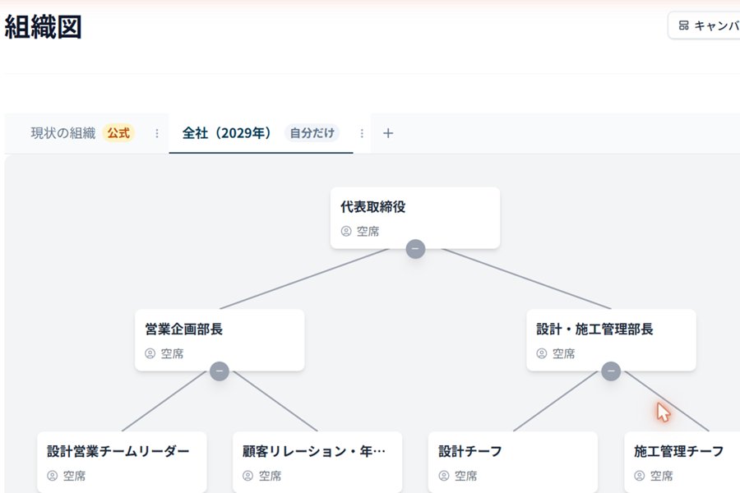Viewport: 740px width, 493px height.
Task: Click vacant person icon in 顧客リレーション card
Action: point(247,476)
